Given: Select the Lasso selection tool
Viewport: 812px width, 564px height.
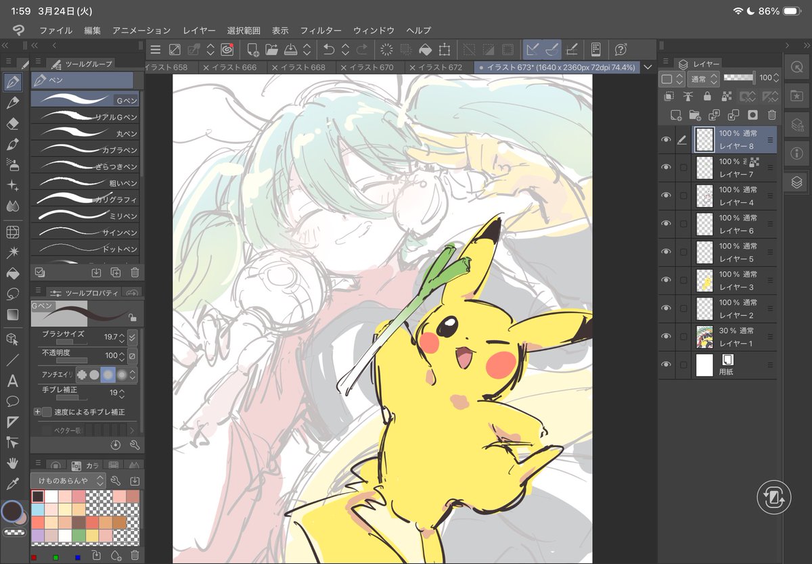Looking at the screenshot, I should 12,294.
